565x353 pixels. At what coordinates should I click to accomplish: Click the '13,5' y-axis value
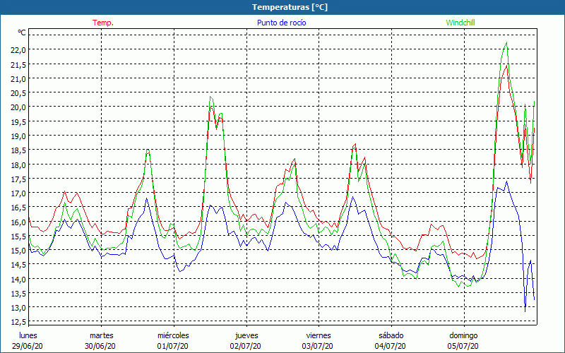(18, 294)
